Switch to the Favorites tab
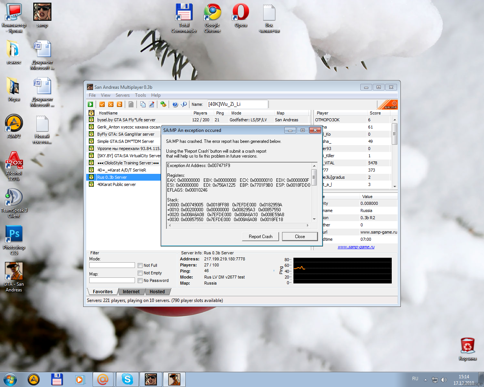Screen dimensions: 484x387 [x=102, y=292]
